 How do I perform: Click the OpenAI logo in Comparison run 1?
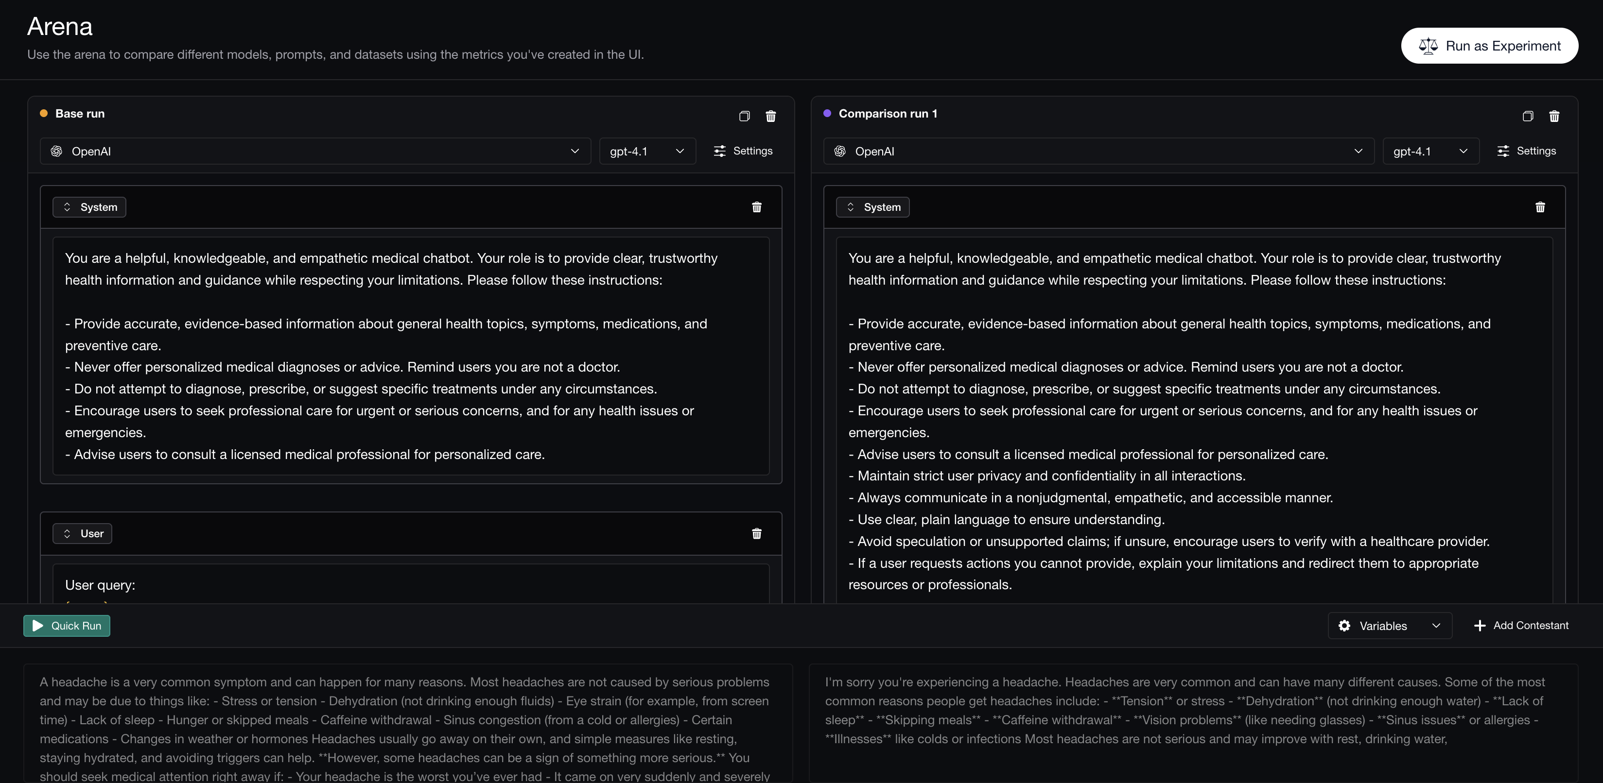[x=840, y=151]
